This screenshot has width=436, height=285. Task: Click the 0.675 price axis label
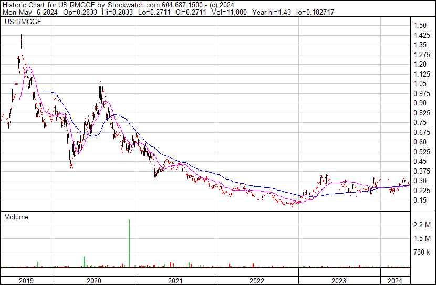click(422, 132)
